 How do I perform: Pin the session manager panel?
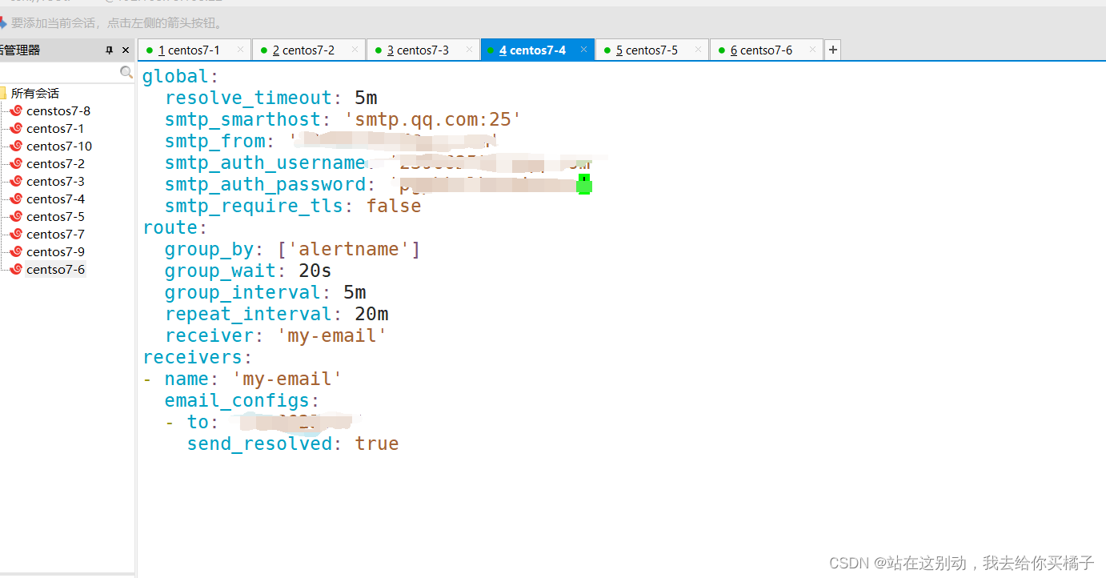click(110, 50)
